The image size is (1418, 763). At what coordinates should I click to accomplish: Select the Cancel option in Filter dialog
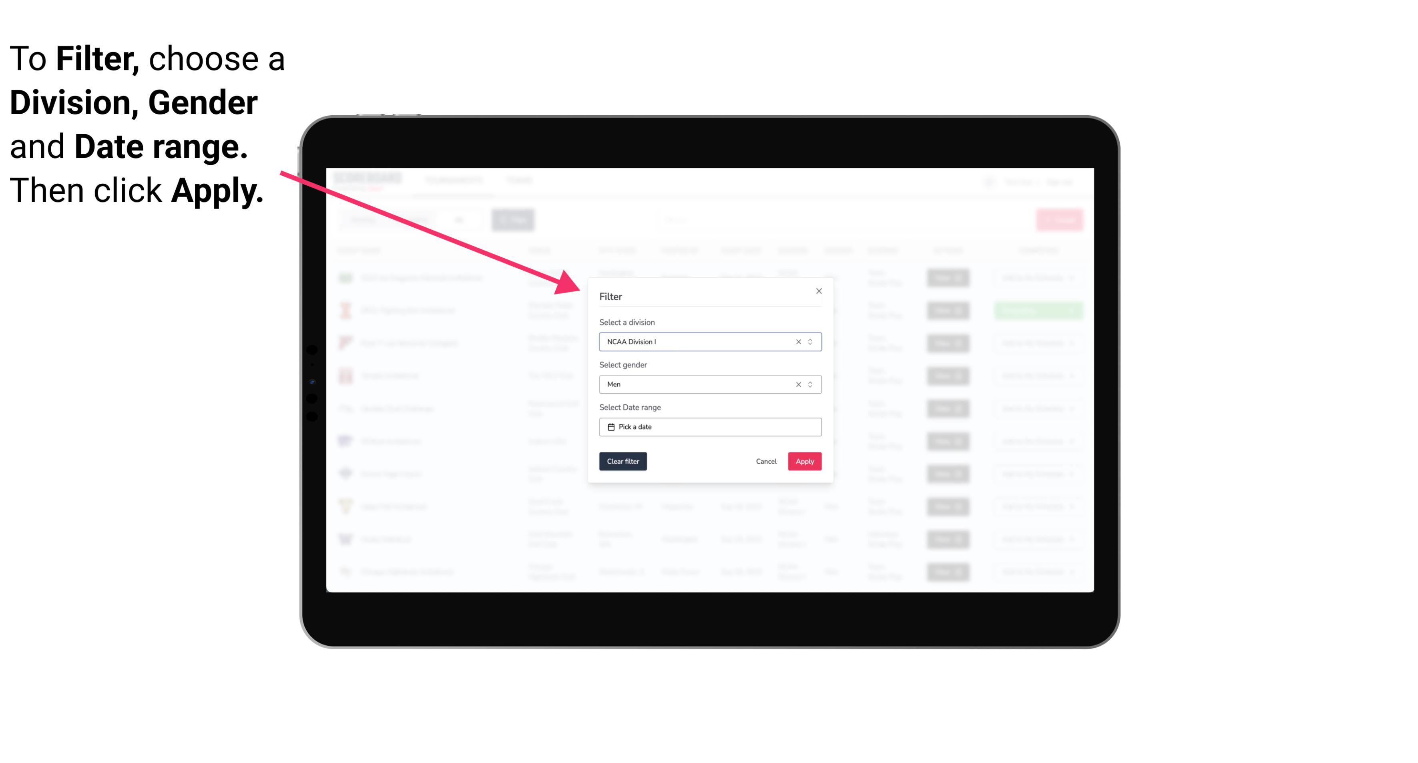[x=766, y=462]
